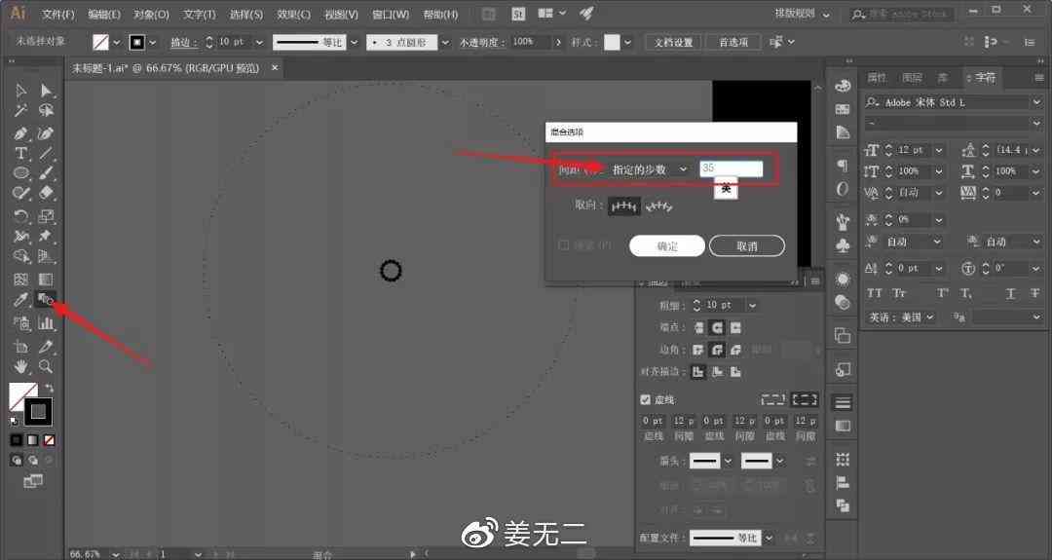Click the first dash value field
This screenshot has height=560, width=1052.
pos(652,421)
